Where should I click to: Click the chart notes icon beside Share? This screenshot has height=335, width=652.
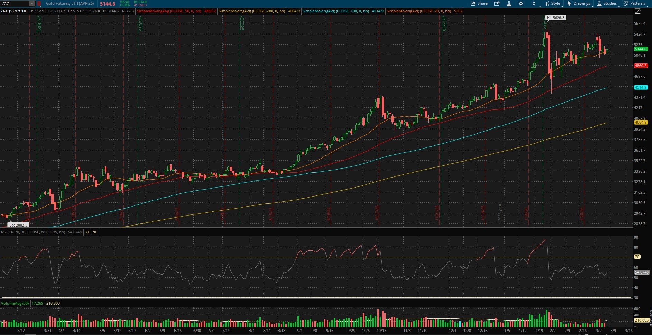[497, 3]
